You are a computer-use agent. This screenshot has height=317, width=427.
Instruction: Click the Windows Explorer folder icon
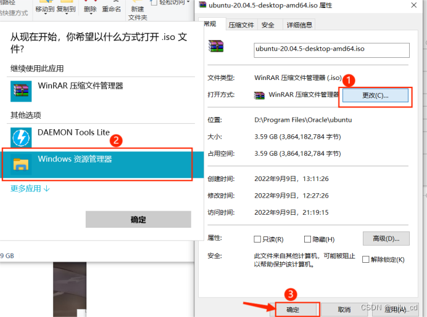click(x=21, y=164)
